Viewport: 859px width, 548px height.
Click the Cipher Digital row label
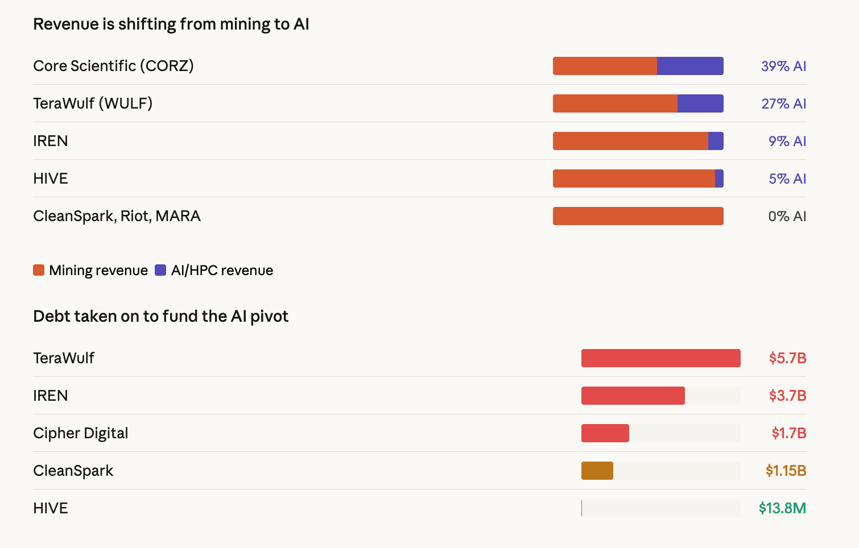click(80, 433)
